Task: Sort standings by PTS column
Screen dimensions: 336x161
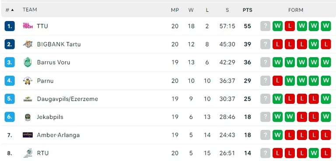Action: pos(247,10)
